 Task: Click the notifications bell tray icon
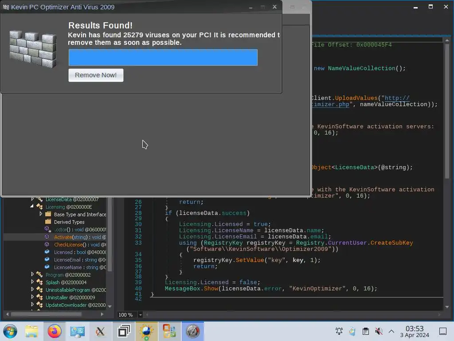pos(339,331)
